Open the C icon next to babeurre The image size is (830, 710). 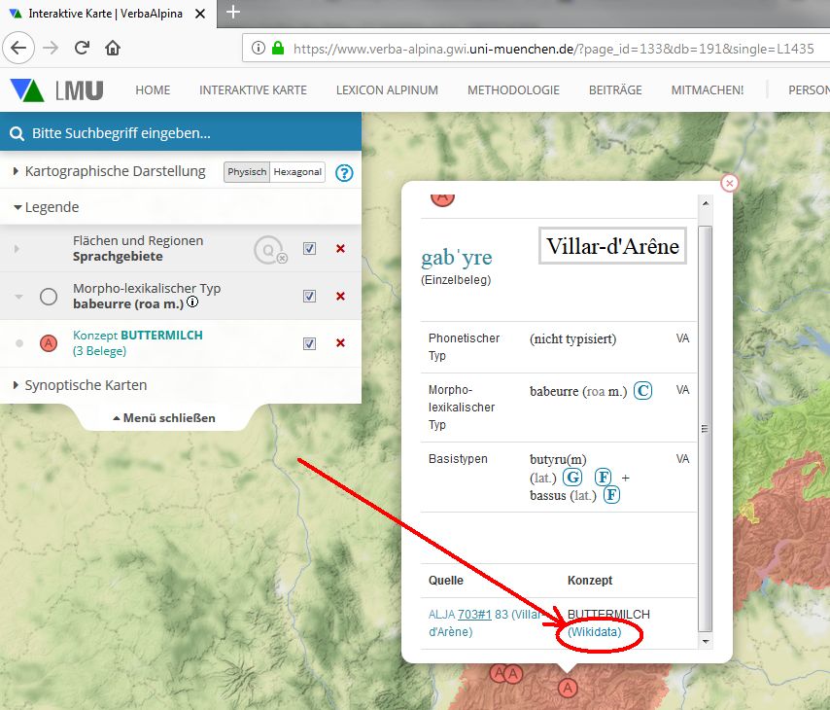642,391
